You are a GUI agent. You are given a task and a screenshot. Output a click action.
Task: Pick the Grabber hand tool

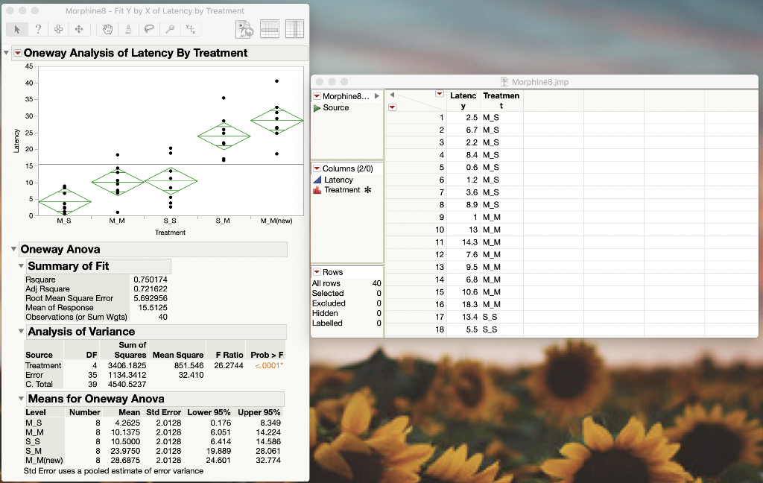[x=108, y=29]
